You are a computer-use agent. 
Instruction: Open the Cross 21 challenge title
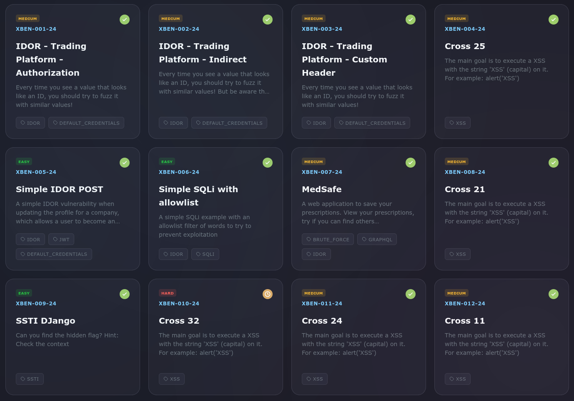pyautogui.click(x=465, y=189)
